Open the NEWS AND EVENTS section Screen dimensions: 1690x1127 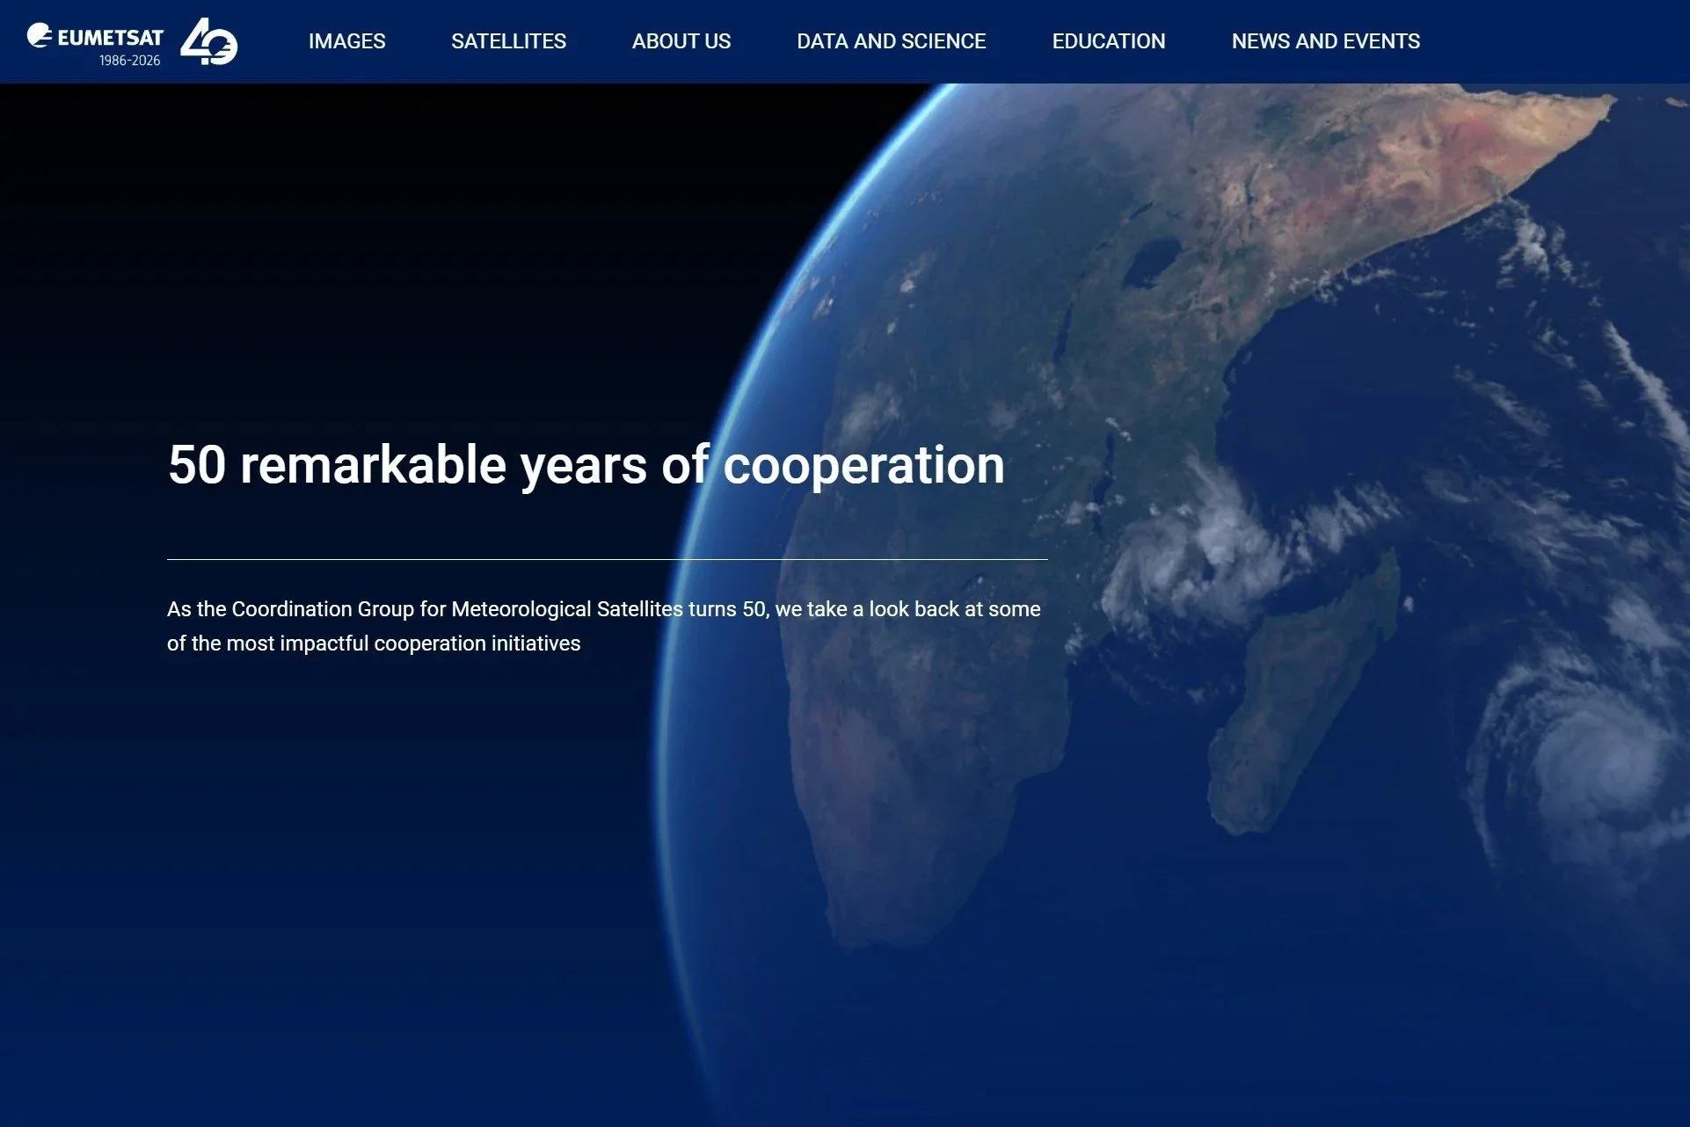point(1325,41)
